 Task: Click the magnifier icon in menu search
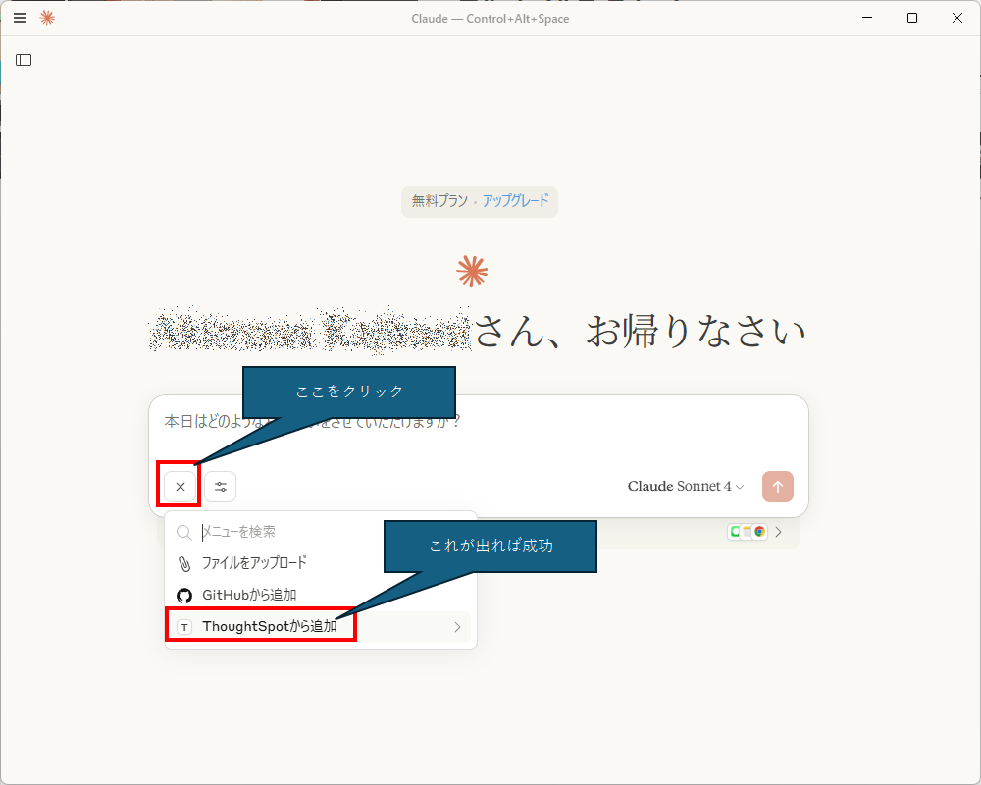click(184, 532)
